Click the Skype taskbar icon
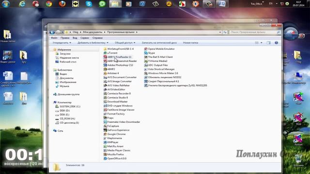 coord(89,4)
